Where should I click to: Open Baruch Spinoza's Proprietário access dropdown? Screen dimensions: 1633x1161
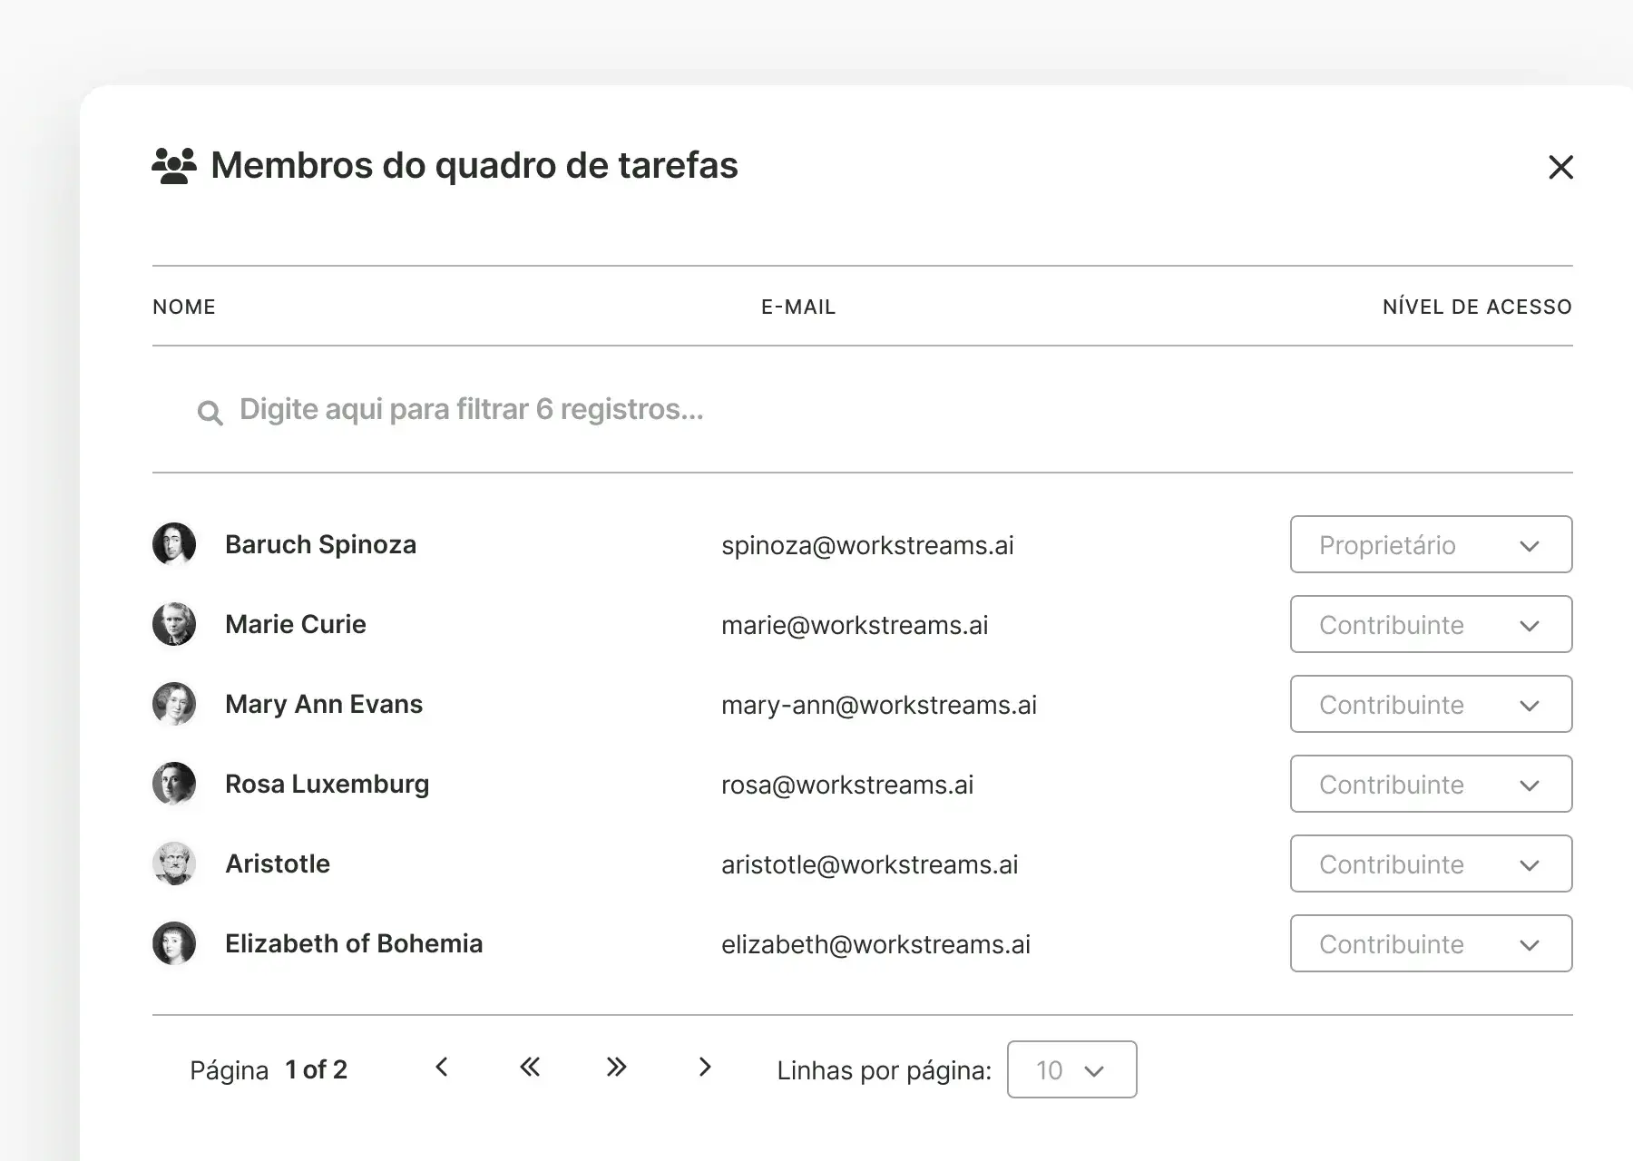pyautogui.click(x=1431, y=544)
